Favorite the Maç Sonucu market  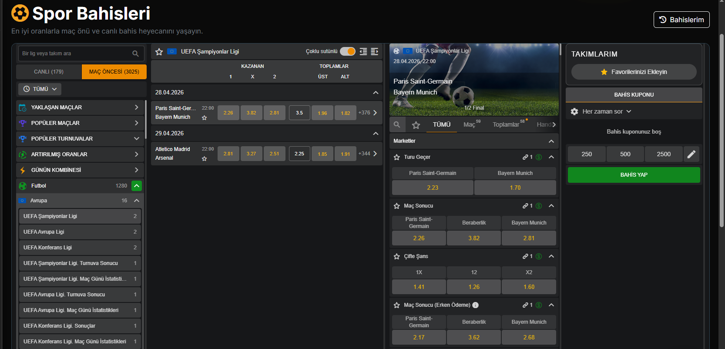[x=396, y=206]
